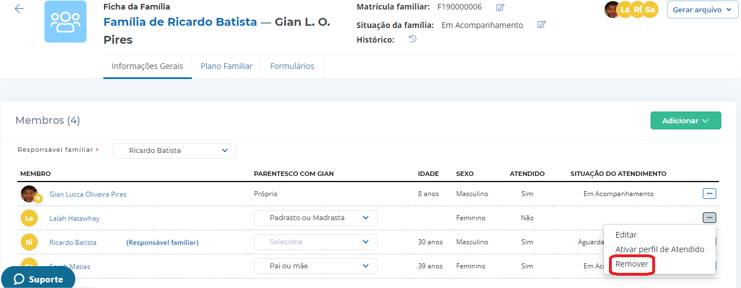Image resolution: width=741 pixels, height=288 pixels.
Task: Open the Histórico clock icon
Action: [x=412, y=39]
